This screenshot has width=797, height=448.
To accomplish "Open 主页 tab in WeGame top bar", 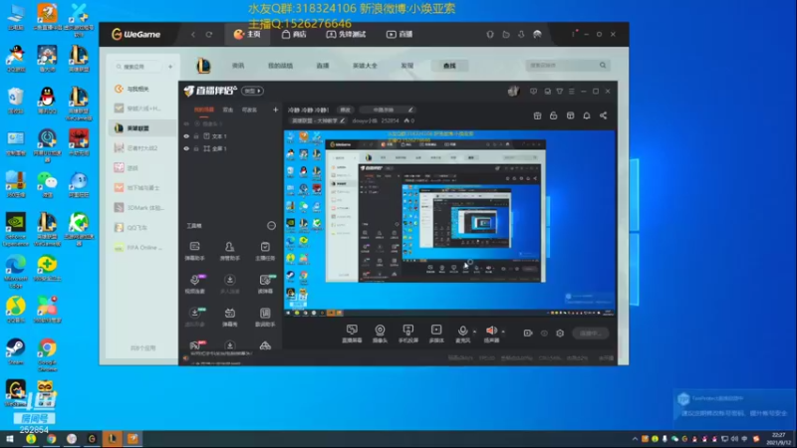I will [x=247, y=34].
